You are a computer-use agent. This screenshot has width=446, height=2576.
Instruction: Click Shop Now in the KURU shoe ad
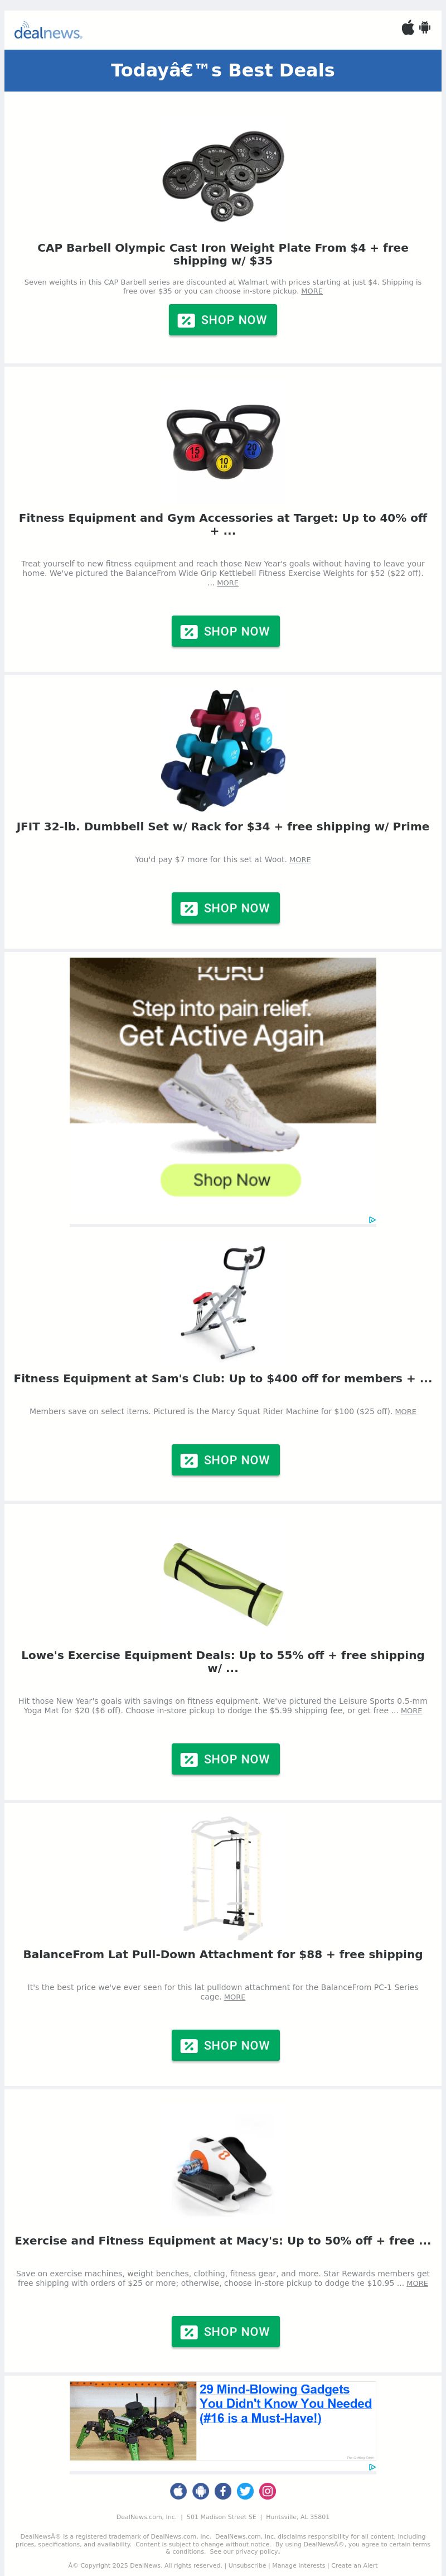pyautogui.click(x=231, y=1180)
